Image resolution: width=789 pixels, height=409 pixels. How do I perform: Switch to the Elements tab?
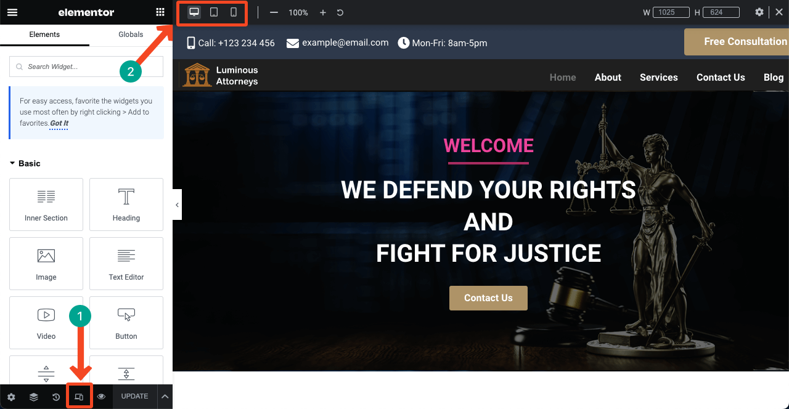pyautogui.click(x=44, y=34)
